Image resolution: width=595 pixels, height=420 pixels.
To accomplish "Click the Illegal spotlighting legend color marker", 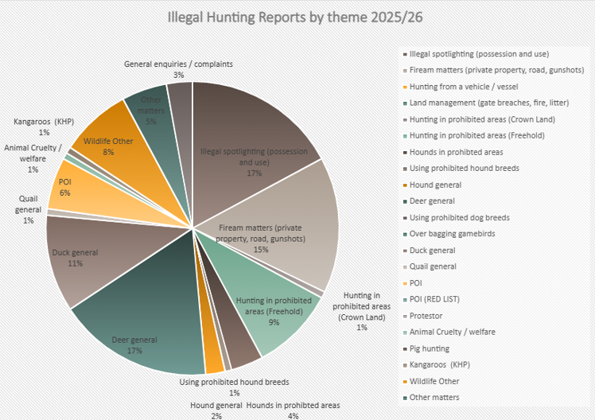I will (x=403, y=54).
